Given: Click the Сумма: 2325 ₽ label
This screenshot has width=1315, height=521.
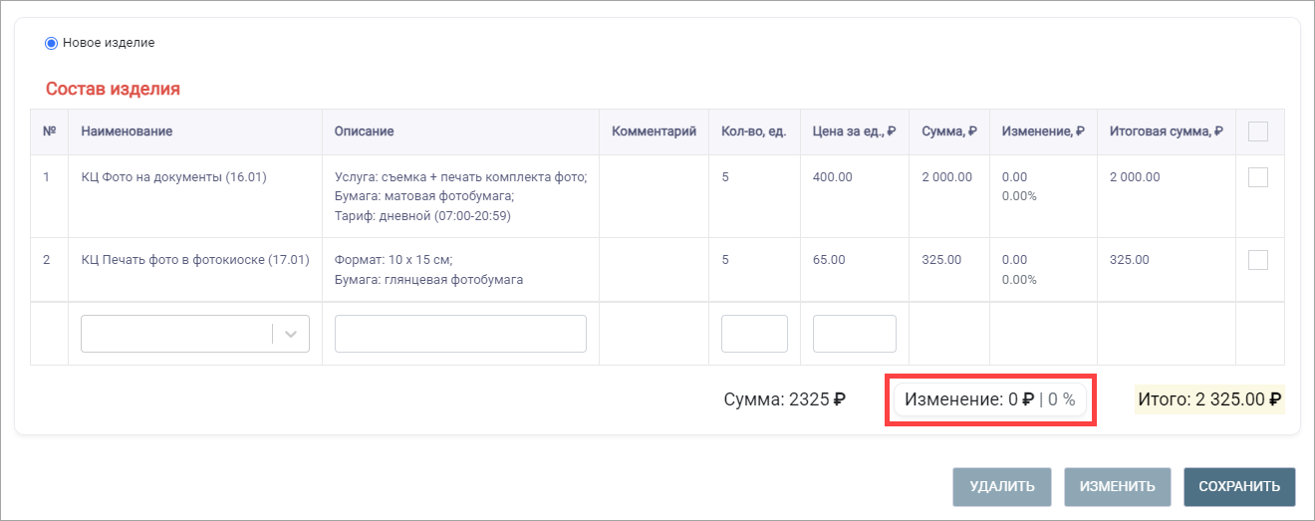Looking at the screenshot, I should coord(785,400).
